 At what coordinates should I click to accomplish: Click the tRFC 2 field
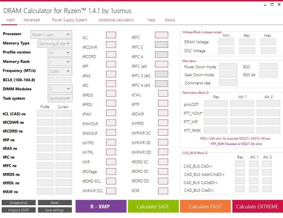(x=162, y=45)
